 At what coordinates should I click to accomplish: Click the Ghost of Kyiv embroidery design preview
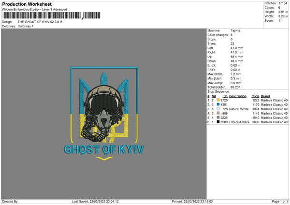pos(104,114)
